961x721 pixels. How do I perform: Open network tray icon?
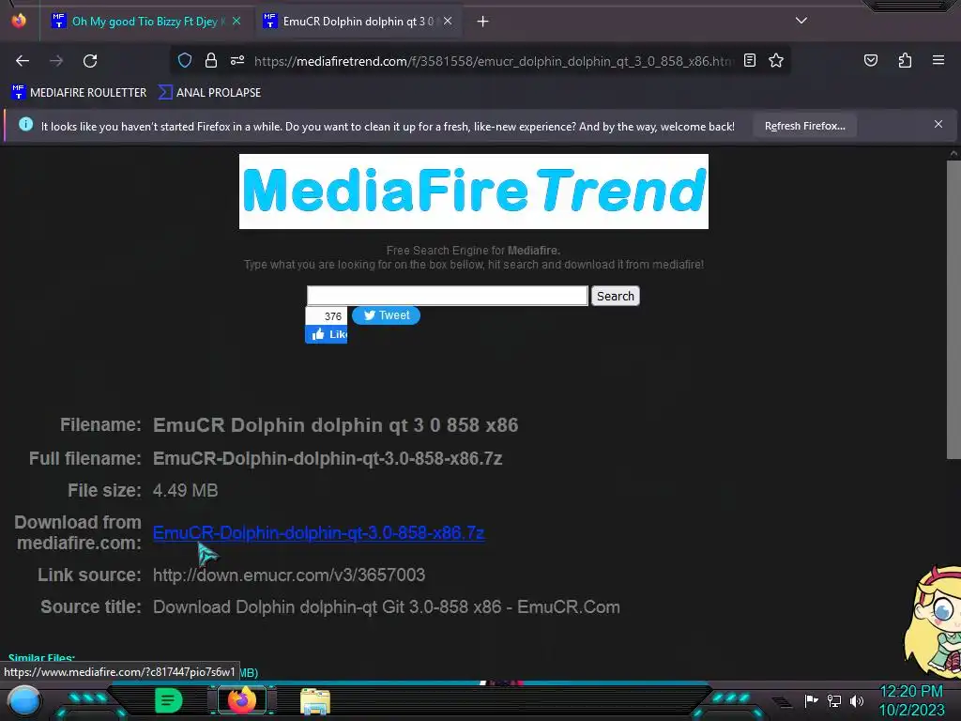coord(834,700)
